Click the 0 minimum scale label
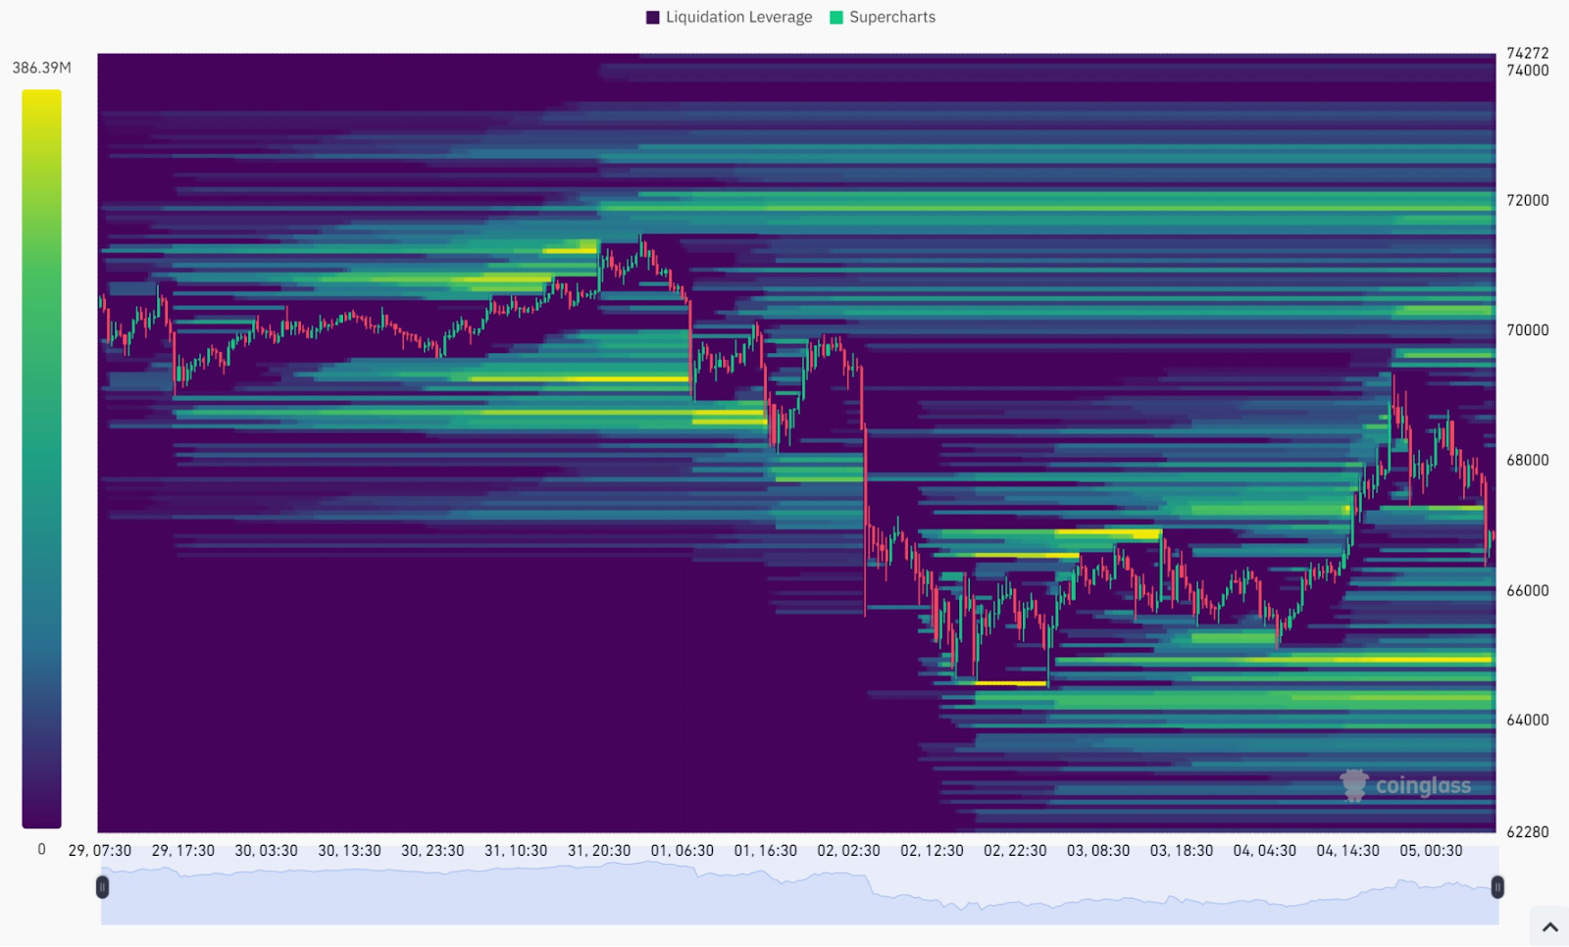 click(41, 849)
